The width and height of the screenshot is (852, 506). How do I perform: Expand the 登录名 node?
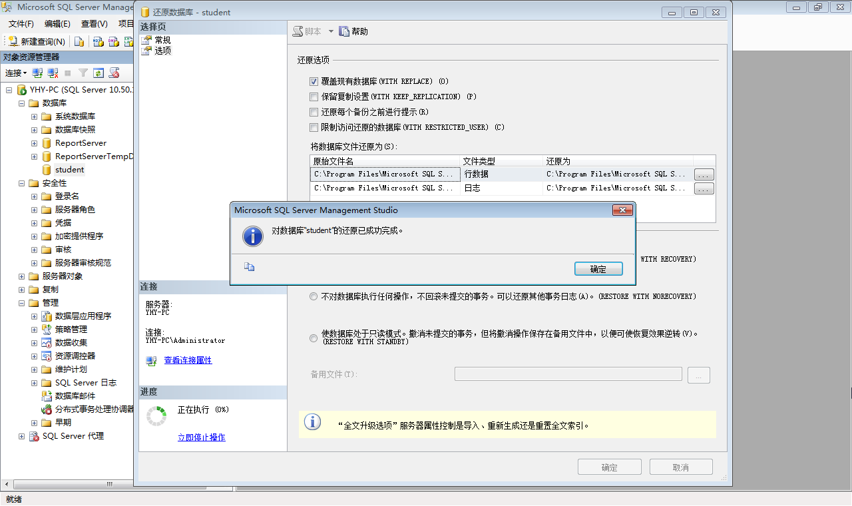(x=34, y=196)
